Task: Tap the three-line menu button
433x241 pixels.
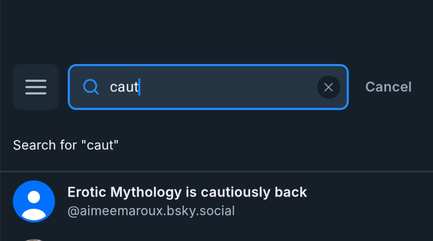Action: (36, 87)
